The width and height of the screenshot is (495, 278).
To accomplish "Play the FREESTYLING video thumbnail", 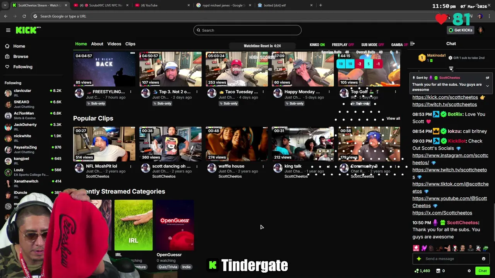I will pos(104,69).
